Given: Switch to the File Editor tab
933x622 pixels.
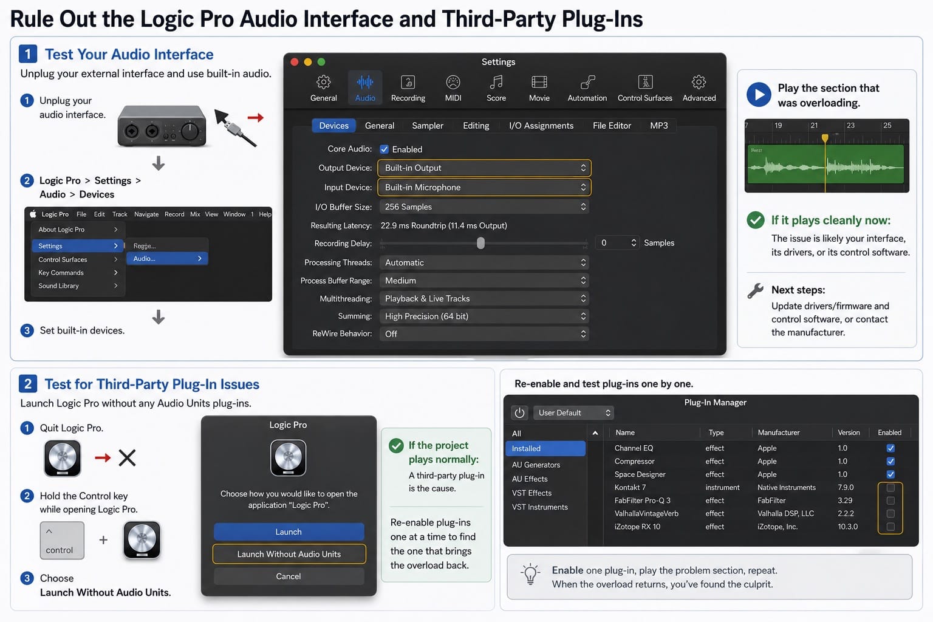Looking at the screenshot, I should point(612,126).
